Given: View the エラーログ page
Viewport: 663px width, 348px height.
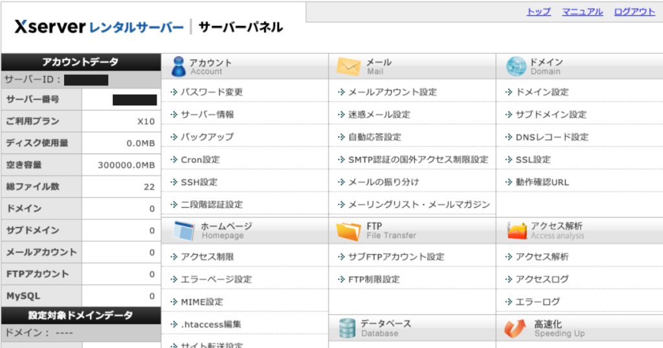Looking at the screenshot, I should (x=537, y=302).
